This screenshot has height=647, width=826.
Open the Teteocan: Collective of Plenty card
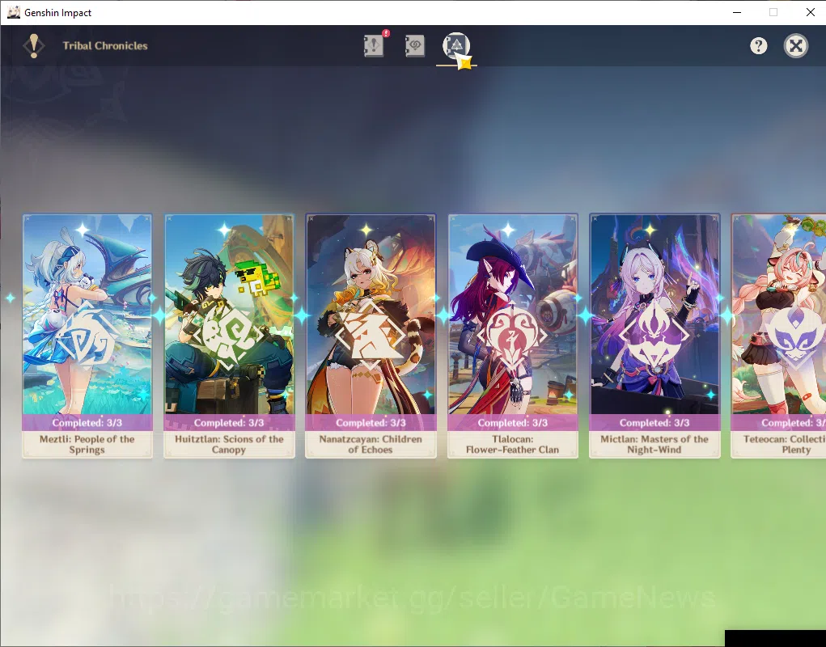(778, 336)
